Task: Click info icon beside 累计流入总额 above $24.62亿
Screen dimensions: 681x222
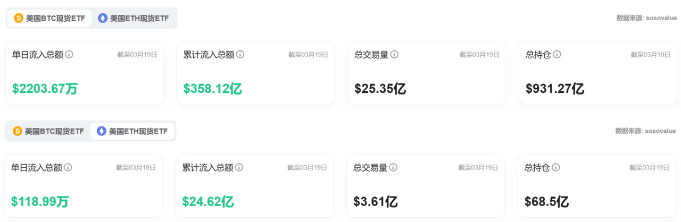Action: (239, 167)
